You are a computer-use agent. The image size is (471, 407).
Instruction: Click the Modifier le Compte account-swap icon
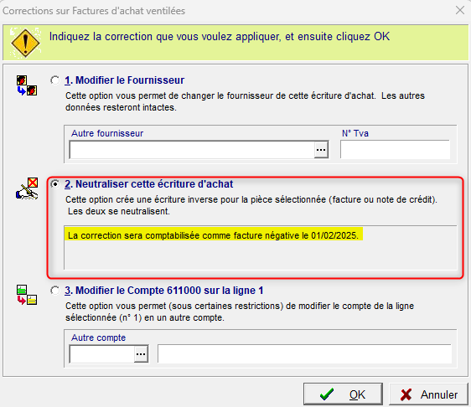tap(27, 295)
